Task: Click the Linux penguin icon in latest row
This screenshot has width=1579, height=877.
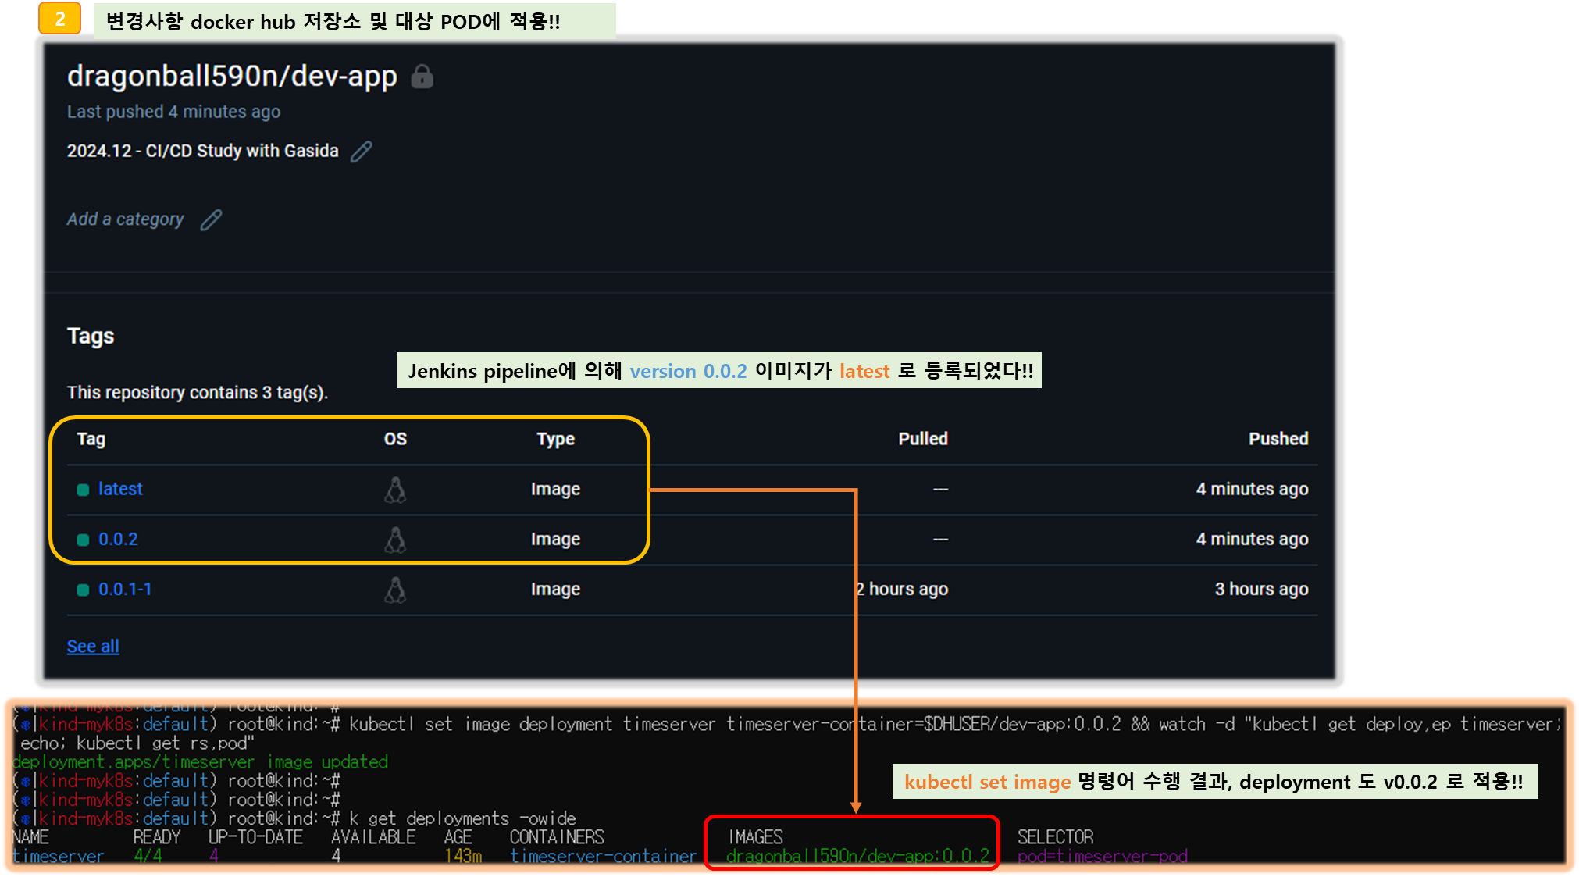Action: tap(395, 490)
